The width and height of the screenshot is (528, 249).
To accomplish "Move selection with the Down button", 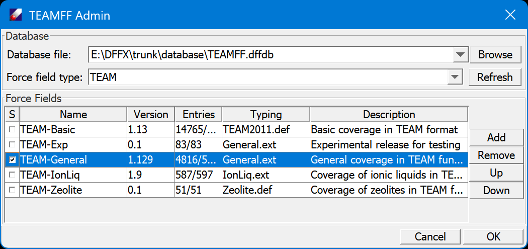I will (x=496, y=191).
